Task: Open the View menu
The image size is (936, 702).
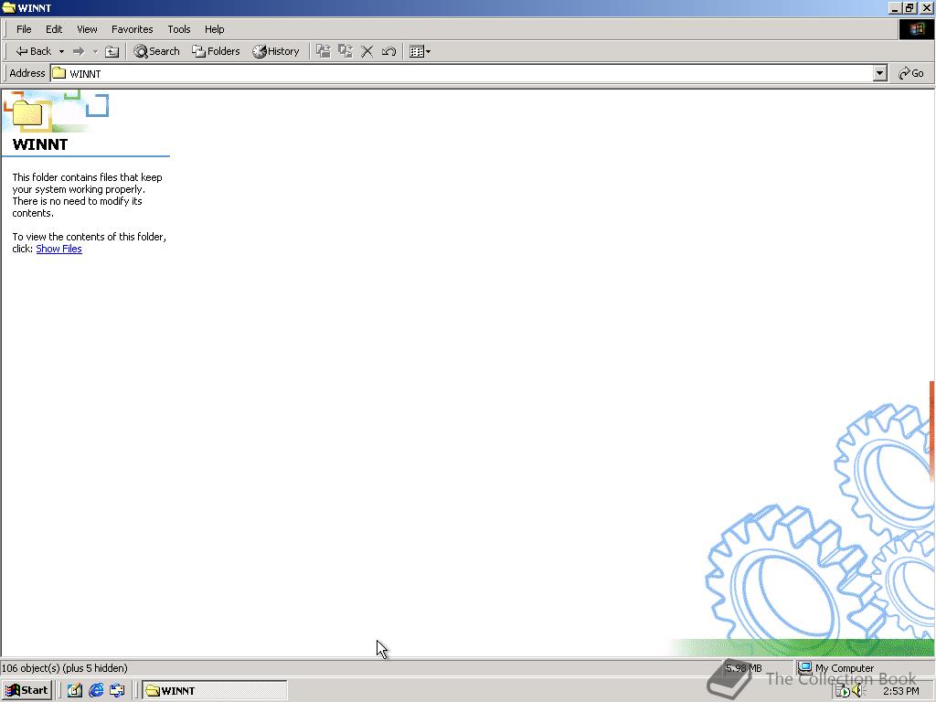Action: tap(87, 29)
